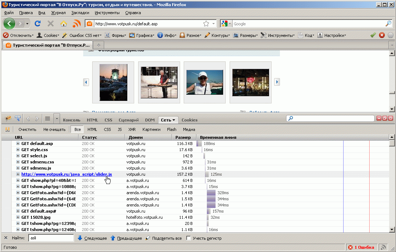Open the Закладки menu
Viewport: 396px width, 252px height.
pyautogui.click(x=80, y=13)
